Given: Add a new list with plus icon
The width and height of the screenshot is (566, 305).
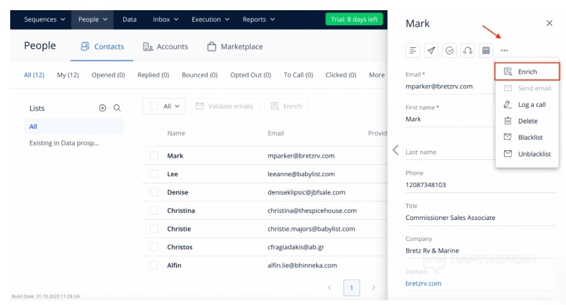Looking at the screenshot, I should (103, 108).
